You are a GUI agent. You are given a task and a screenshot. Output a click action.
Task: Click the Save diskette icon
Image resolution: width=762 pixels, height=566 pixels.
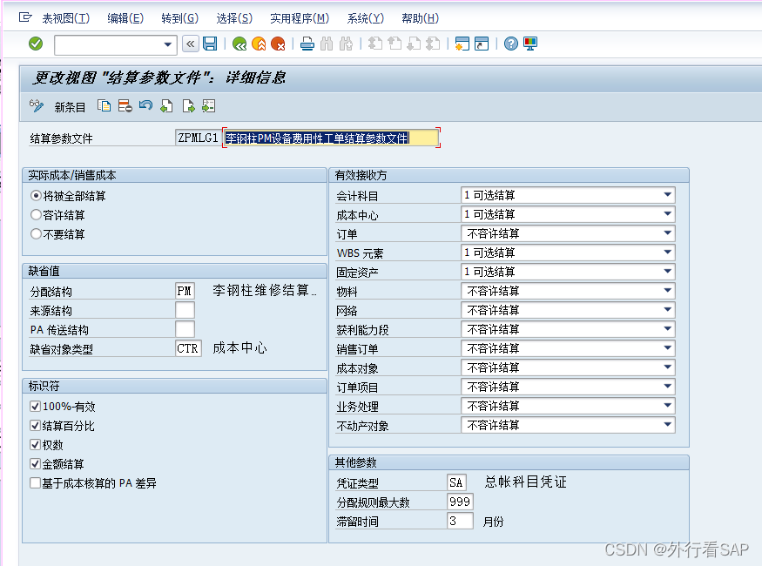point(210,44)
